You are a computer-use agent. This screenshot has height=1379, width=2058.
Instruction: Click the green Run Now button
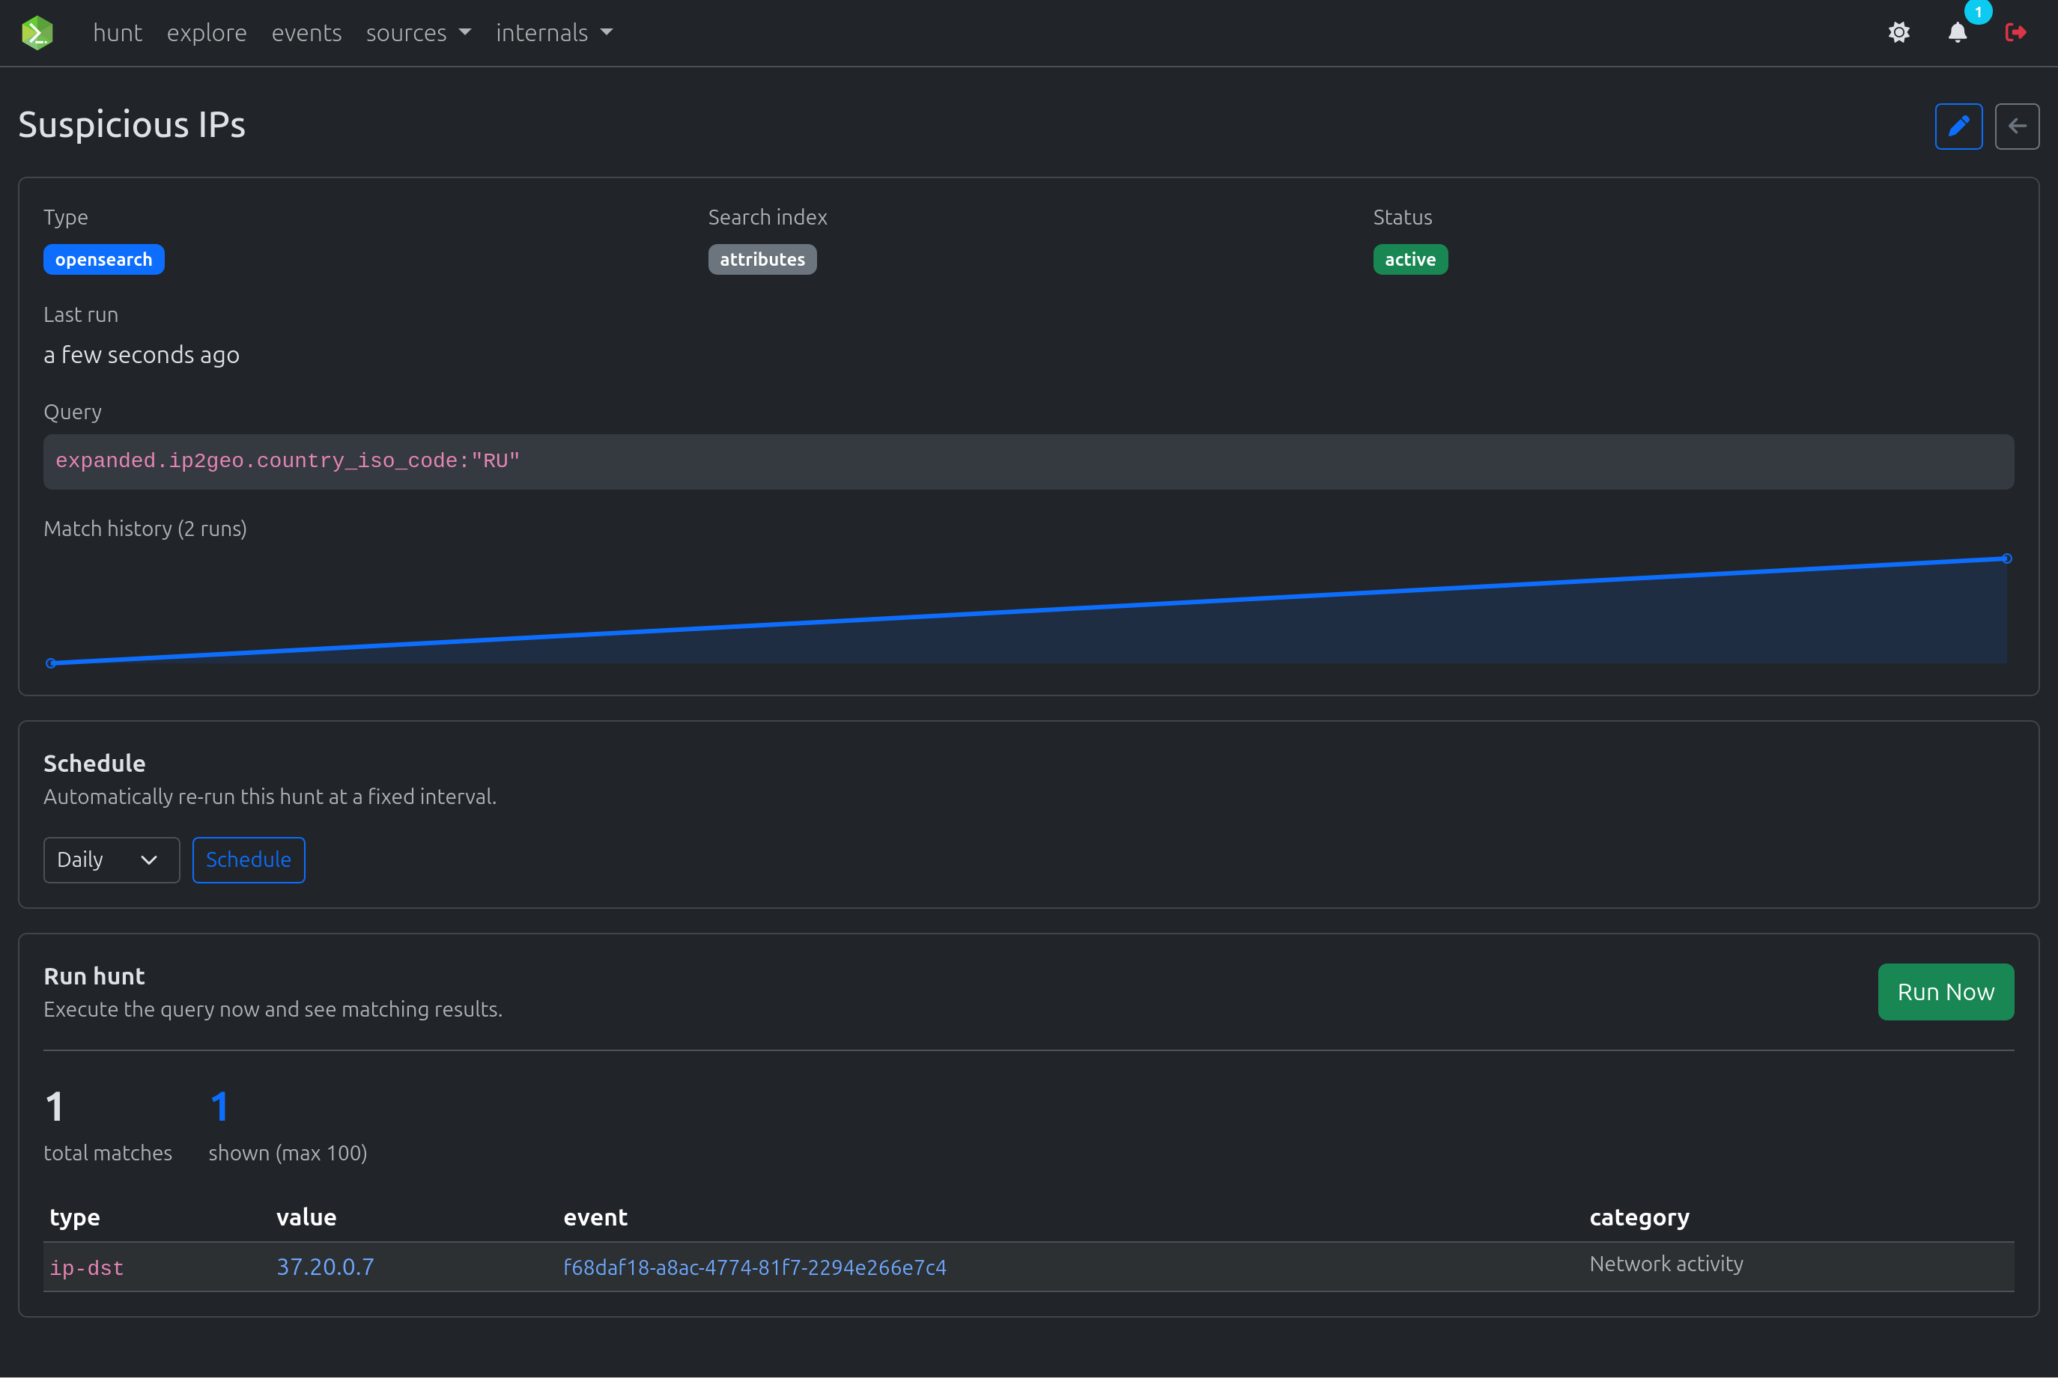(x=1946, y=991)
